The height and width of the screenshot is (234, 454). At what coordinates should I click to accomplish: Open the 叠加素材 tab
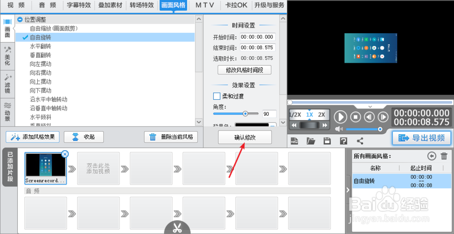coord(111,5)
